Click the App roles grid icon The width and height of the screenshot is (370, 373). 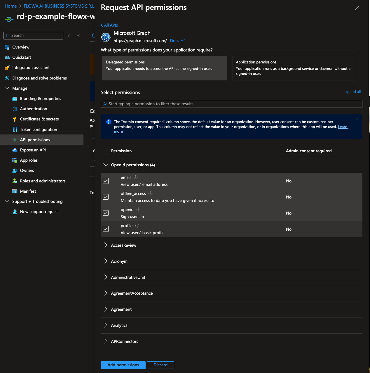click(x=15, y=160)
